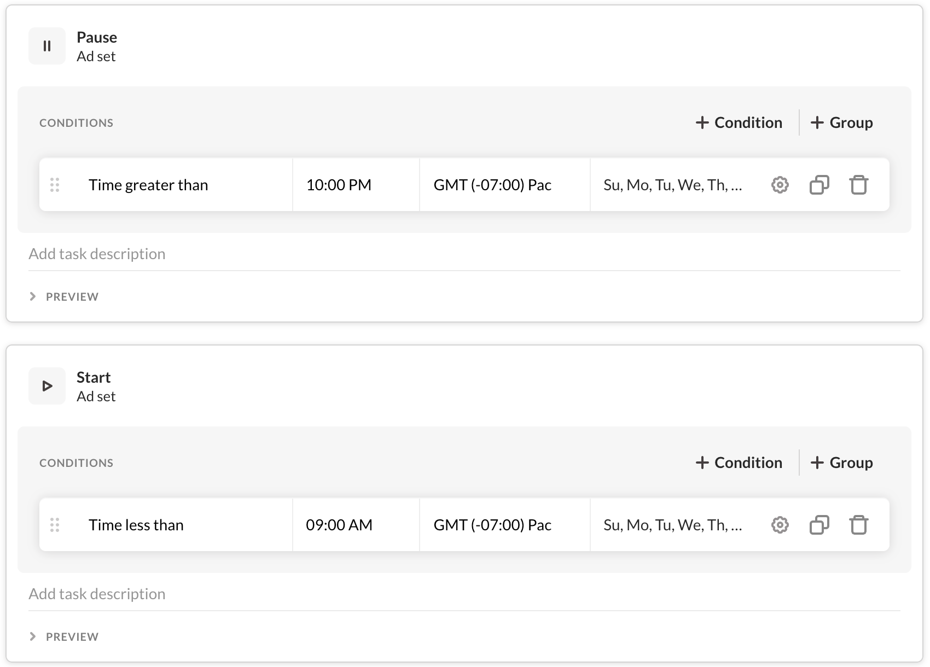Open the Time greater than metric dropdown
This screenshot has width=930, height=667.
(x=183, y=185)
